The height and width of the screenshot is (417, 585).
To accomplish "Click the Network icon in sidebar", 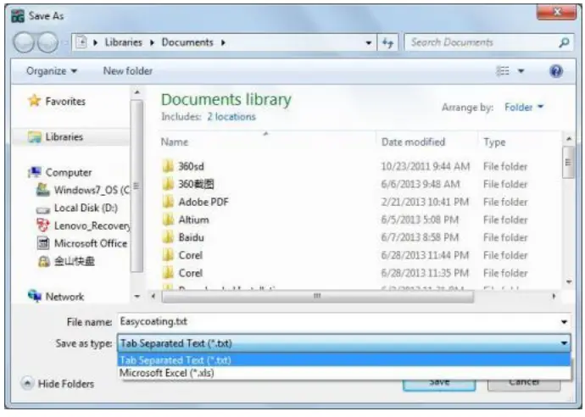I will (35, 296).
